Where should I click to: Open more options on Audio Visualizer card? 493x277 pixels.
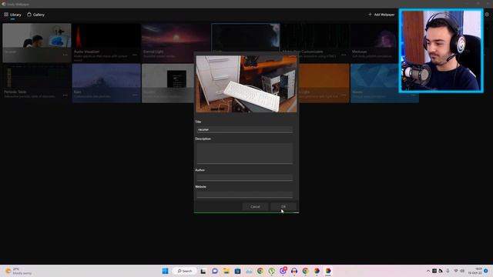point(135,55)
